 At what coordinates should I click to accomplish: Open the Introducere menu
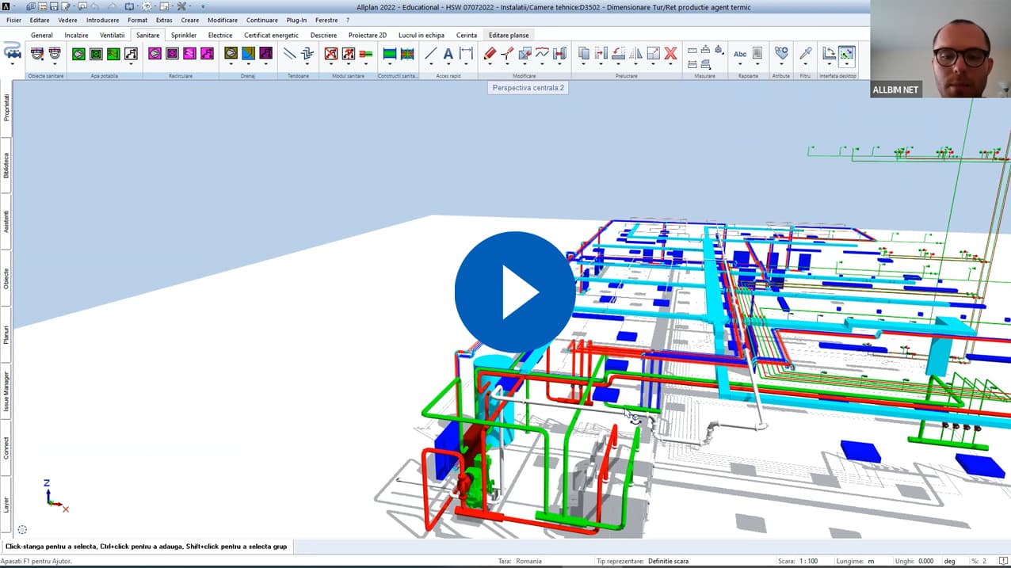(x=102, y=20)
